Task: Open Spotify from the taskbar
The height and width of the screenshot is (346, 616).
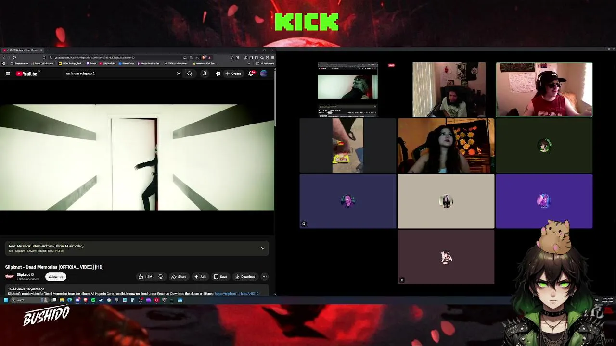Action: (x=93, y=300)
